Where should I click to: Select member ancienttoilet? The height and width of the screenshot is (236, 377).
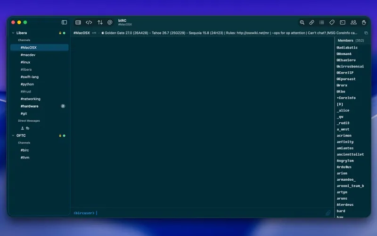point(350,154)
